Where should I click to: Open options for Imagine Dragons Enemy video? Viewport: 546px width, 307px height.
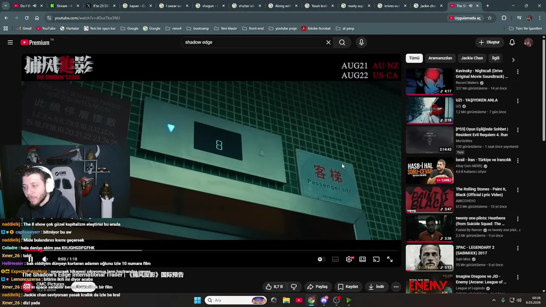518,277
